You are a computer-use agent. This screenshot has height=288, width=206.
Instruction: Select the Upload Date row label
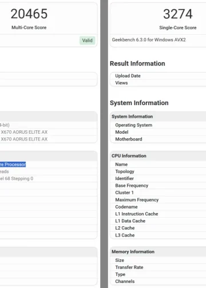[x=128, y=76]
